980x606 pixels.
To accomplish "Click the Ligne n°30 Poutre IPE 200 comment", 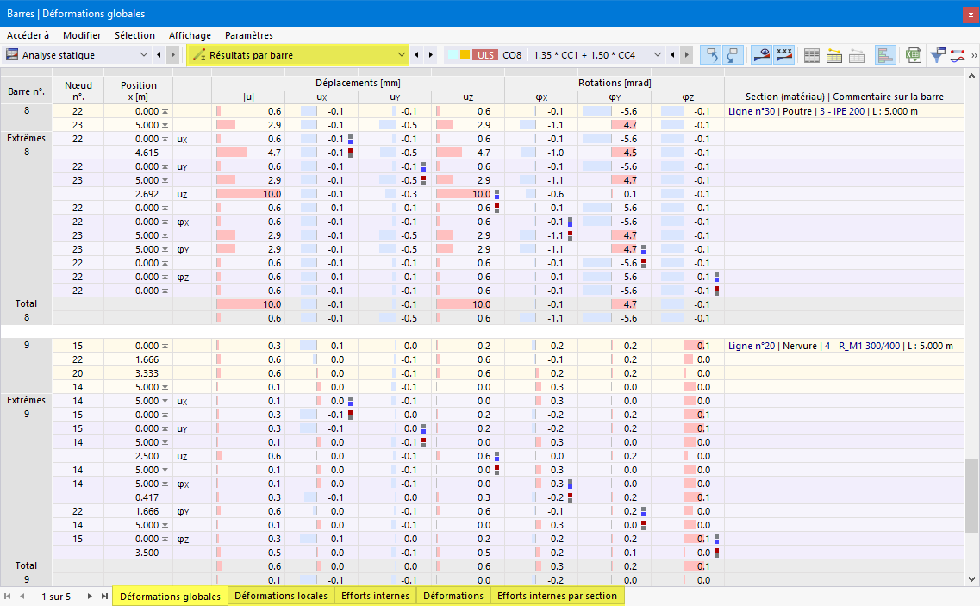I will pos(823,111).
